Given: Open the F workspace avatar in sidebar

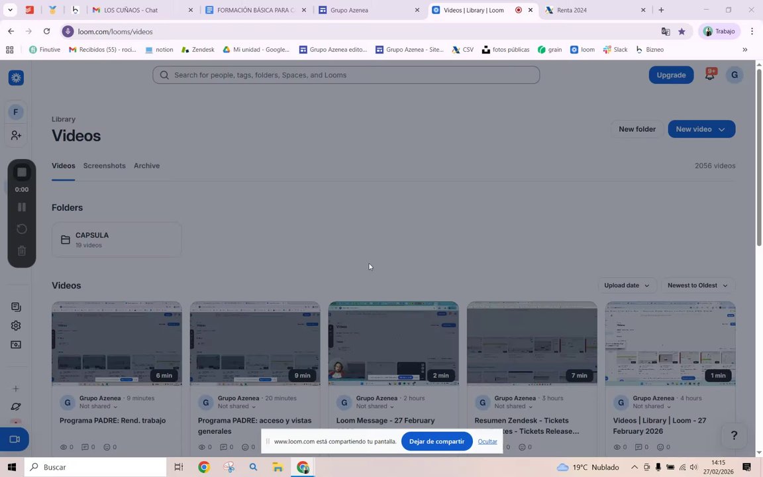Looking at the screenshot, I should pos(16,112).
